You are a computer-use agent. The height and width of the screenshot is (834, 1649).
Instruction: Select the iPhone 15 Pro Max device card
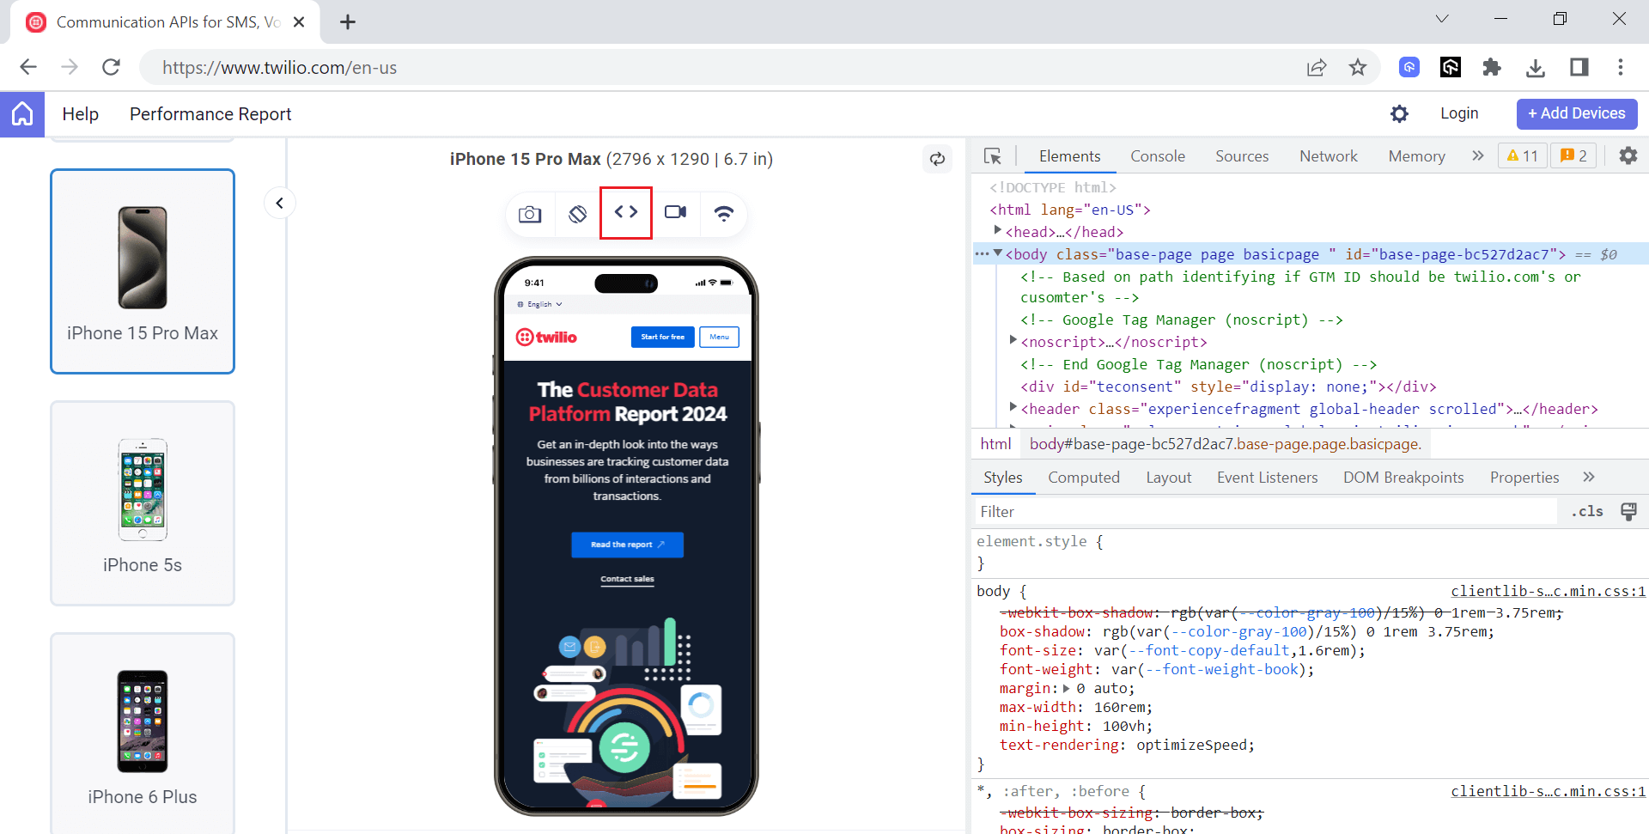[x=143, y=271]
